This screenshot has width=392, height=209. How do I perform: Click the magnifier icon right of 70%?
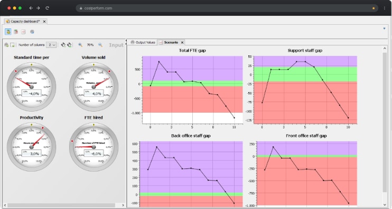tap(100, 45)
